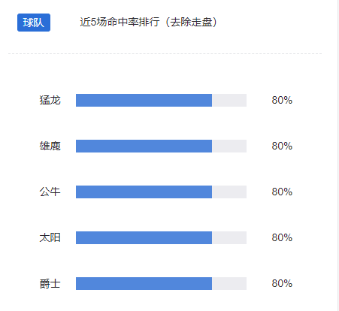Viewport: 339px width, 311px height.
Task: Click the 公牛 blue progress bar
Action: tap(144, 192)
